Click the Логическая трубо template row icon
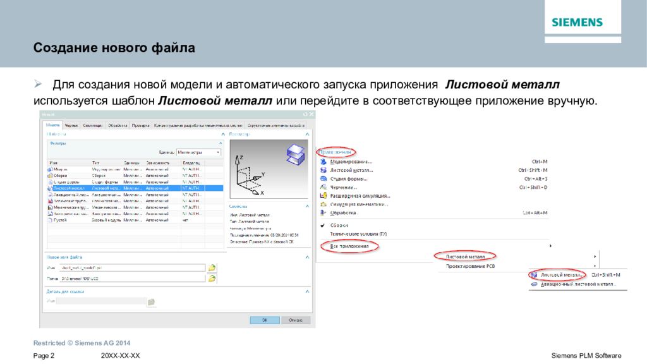Screen dimensions: 647x364 pos(50,201)
